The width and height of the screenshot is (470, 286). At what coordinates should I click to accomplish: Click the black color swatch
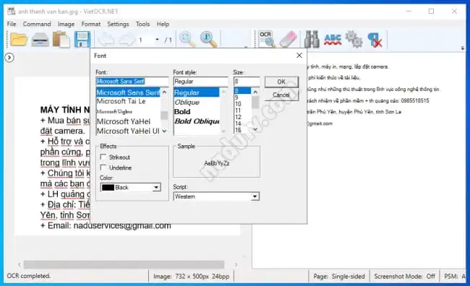[x=108, y=188]
